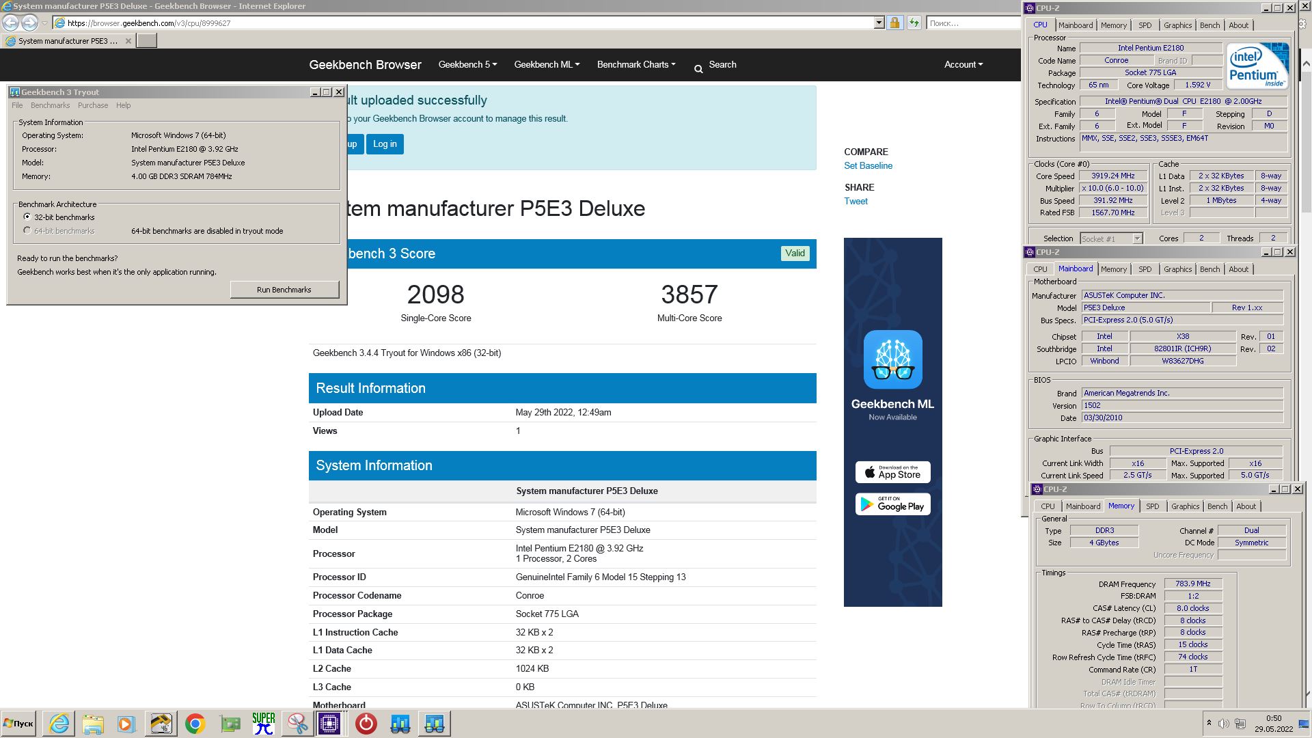The height and width of the screenshot is (738, 1312).
Task: Select the 64-bit benchmarks radio button
Action: tap(27, 230)
